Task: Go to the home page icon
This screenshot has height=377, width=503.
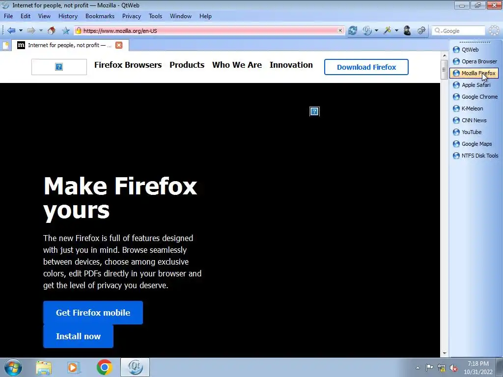Action: (51, 30)
